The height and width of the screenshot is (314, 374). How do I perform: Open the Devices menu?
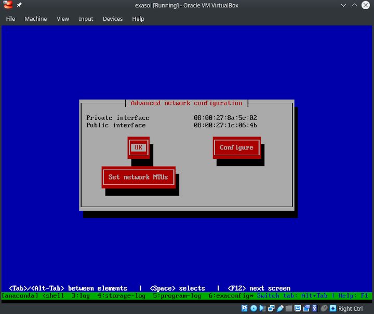point(113,19)
